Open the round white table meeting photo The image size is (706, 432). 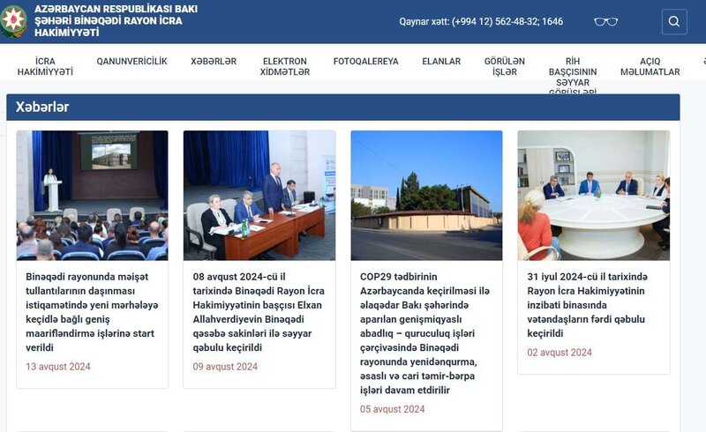(593, 196)
